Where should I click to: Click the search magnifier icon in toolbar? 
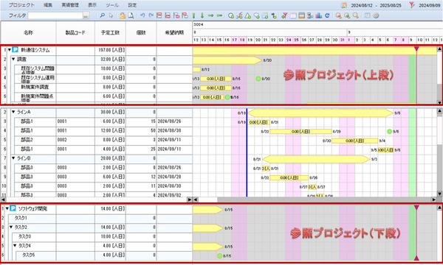point(103,15)
